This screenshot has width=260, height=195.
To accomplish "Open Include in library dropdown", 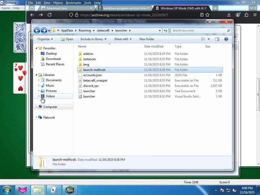I will (x=93, y=39).
